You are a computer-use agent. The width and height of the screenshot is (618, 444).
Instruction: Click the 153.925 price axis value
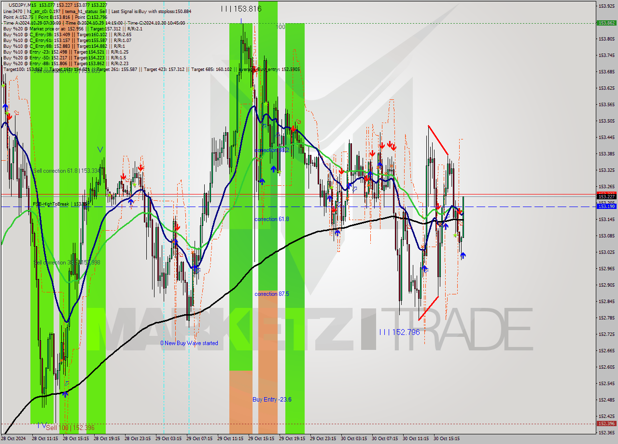pos(606,6)
